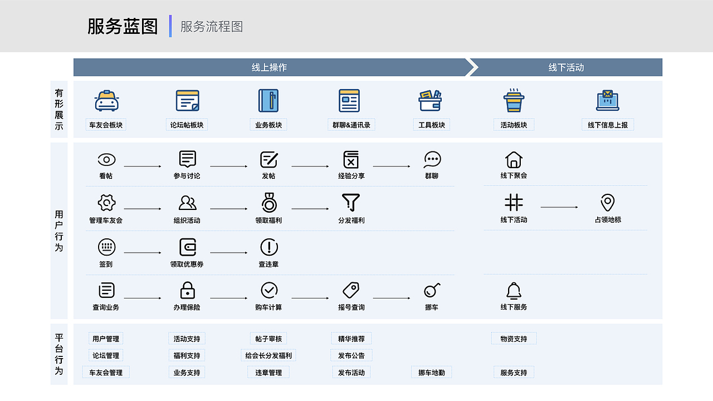This screenshot has width=713, height=401.
Task: Select the icon above 挪车
Action: tap(432, 290)
